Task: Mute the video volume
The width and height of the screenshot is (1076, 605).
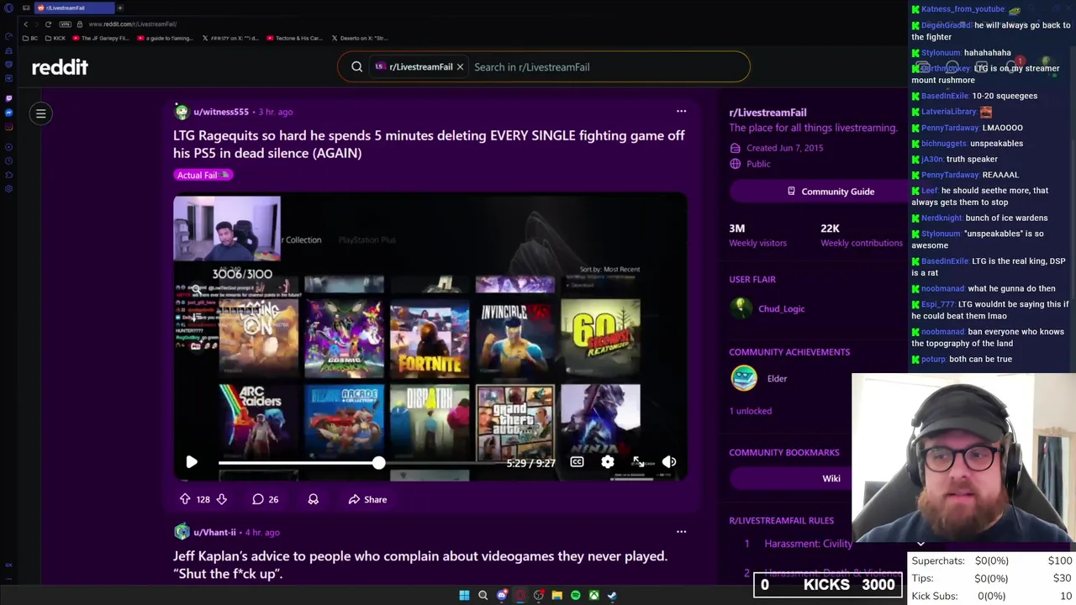Action: 669,462
